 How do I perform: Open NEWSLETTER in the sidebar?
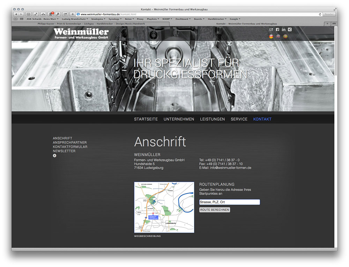(64, 151)
